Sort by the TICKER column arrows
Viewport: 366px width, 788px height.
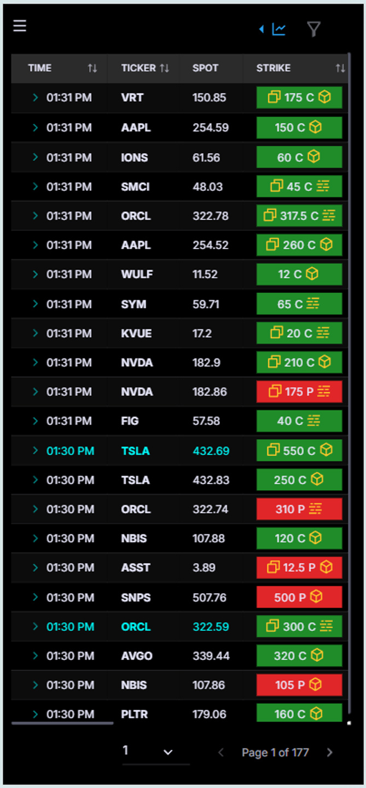tap(165, 68)
